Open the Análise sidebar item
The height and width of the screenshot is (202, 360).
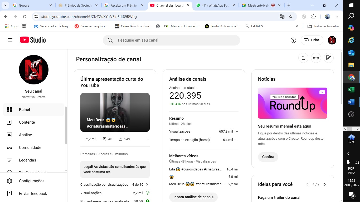(x=34, y=135)
